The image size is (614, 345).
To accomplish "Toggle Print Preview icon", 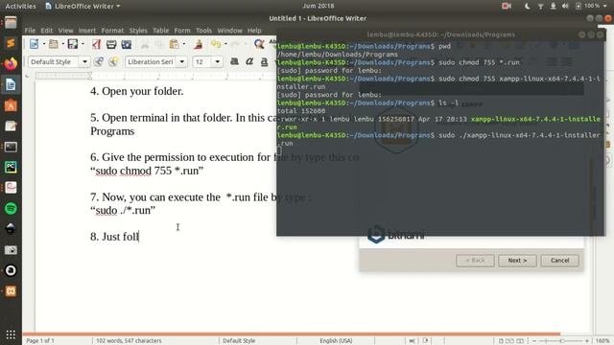I will (x=126, y=44).
